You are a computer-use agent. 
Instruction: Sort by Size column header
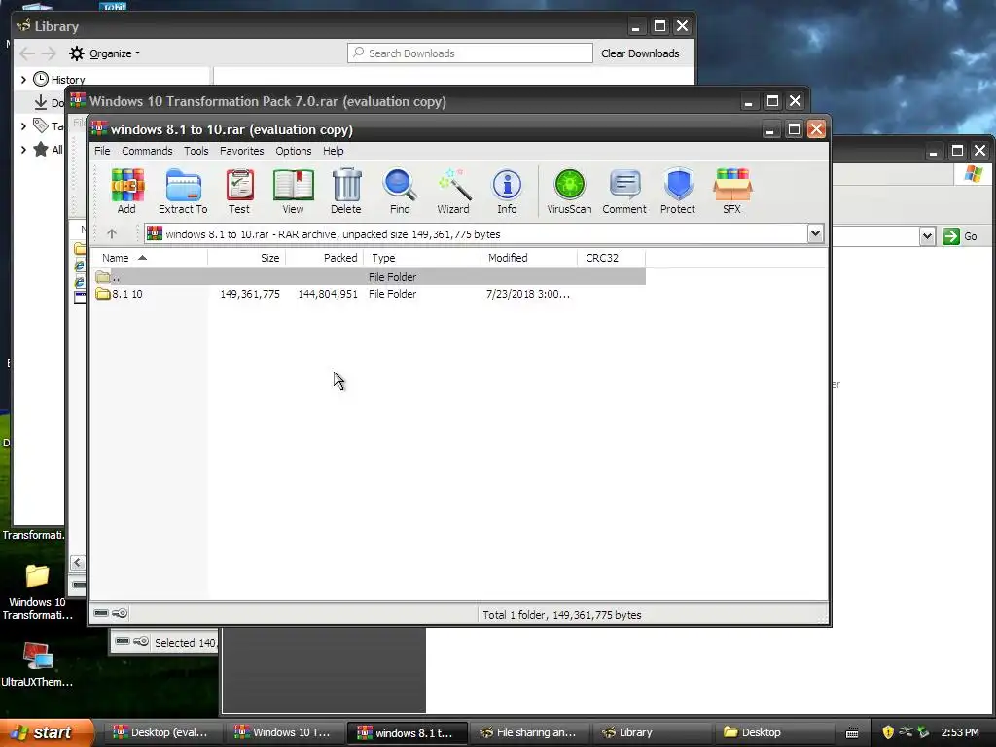pyautogui.click(x=246, y=257)
